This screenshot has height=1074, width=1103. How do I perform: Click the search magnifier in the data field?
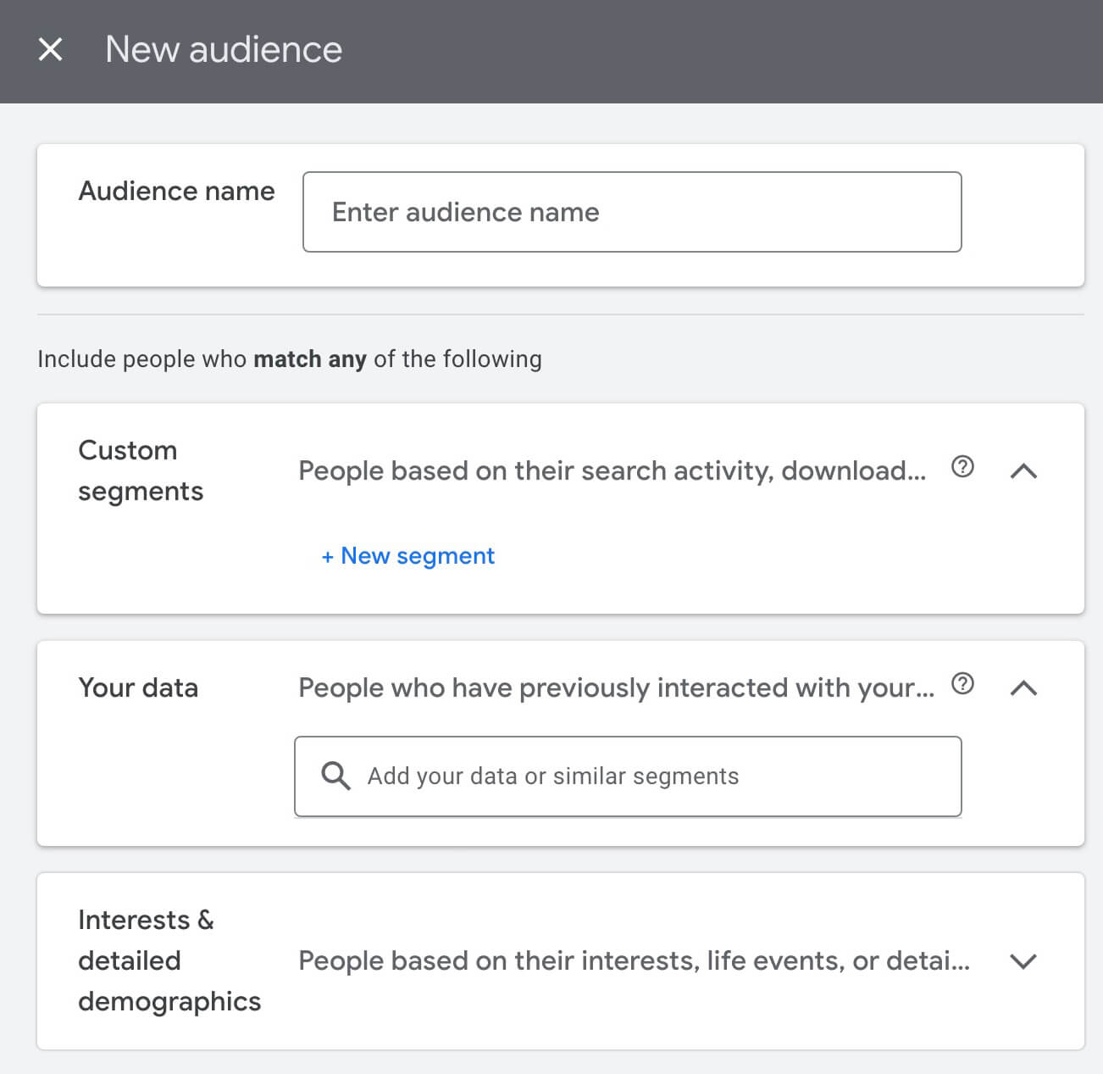(x=335, y=776)
